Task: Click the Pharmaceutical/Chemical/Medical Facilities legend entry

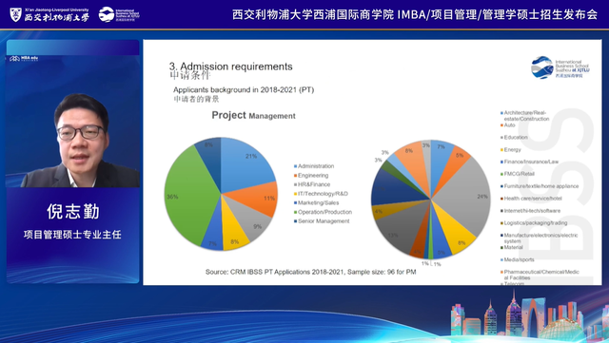Action: click(x=540, y=275)
